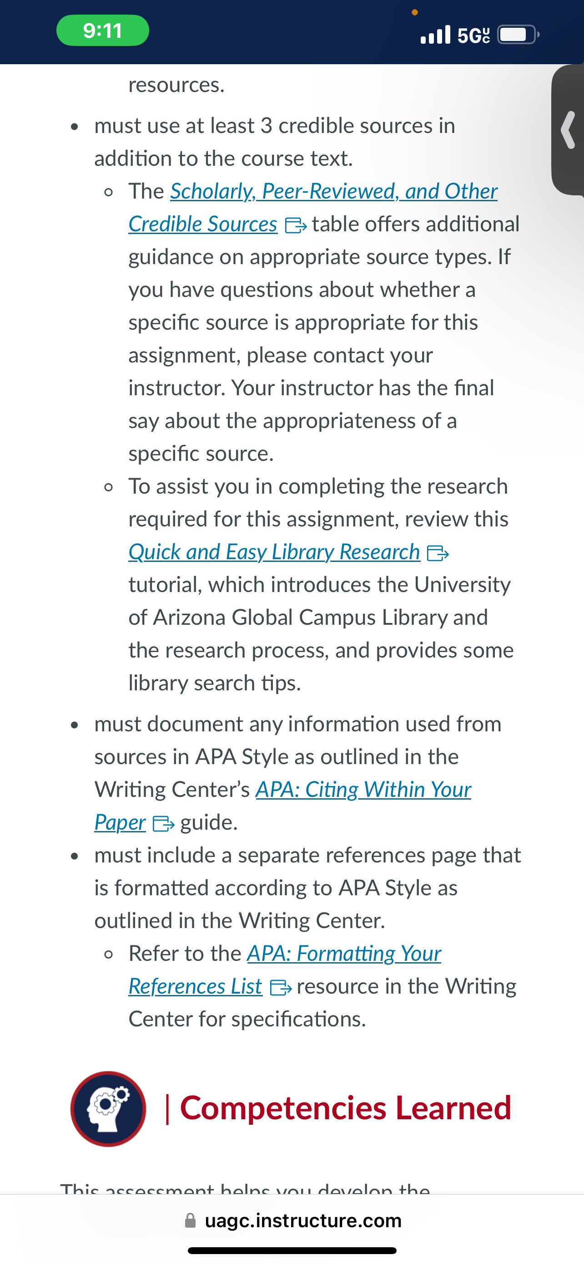Image resolution: width=584 pixels, height=1265 pixels.
Task: Tap external-link icon next to Paper
Action: point(163,824)
